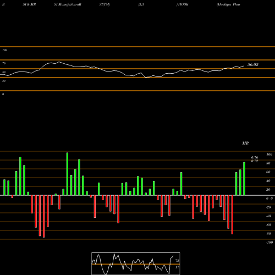Click the -100 label on MR axis

coord(269,243)
